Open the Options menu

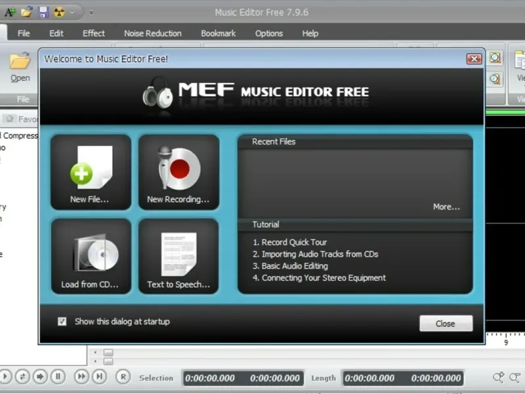[269, 33]
